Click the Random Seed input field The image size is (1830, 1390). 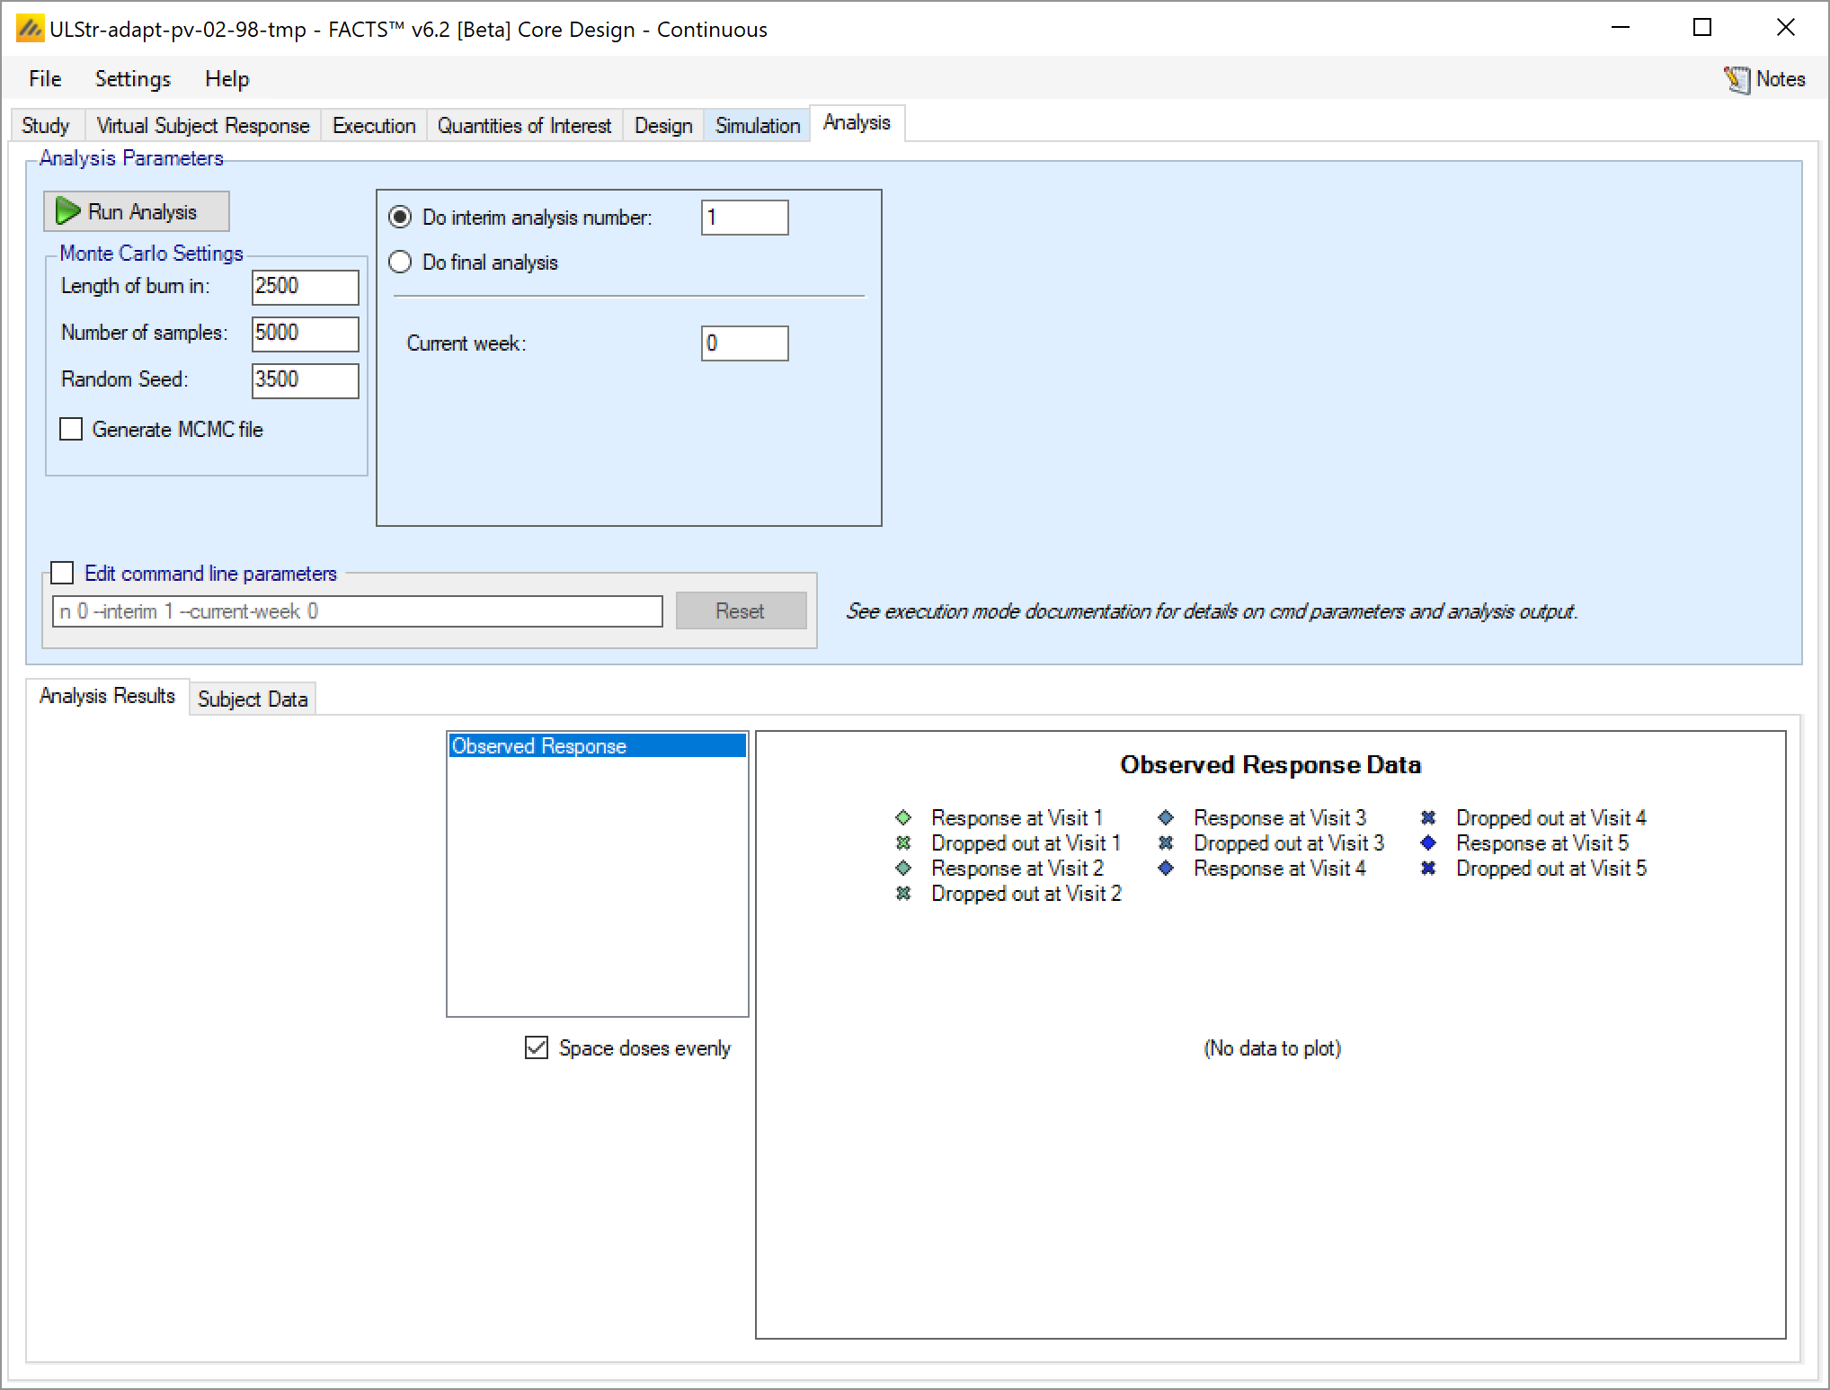[x=305, y=379]
